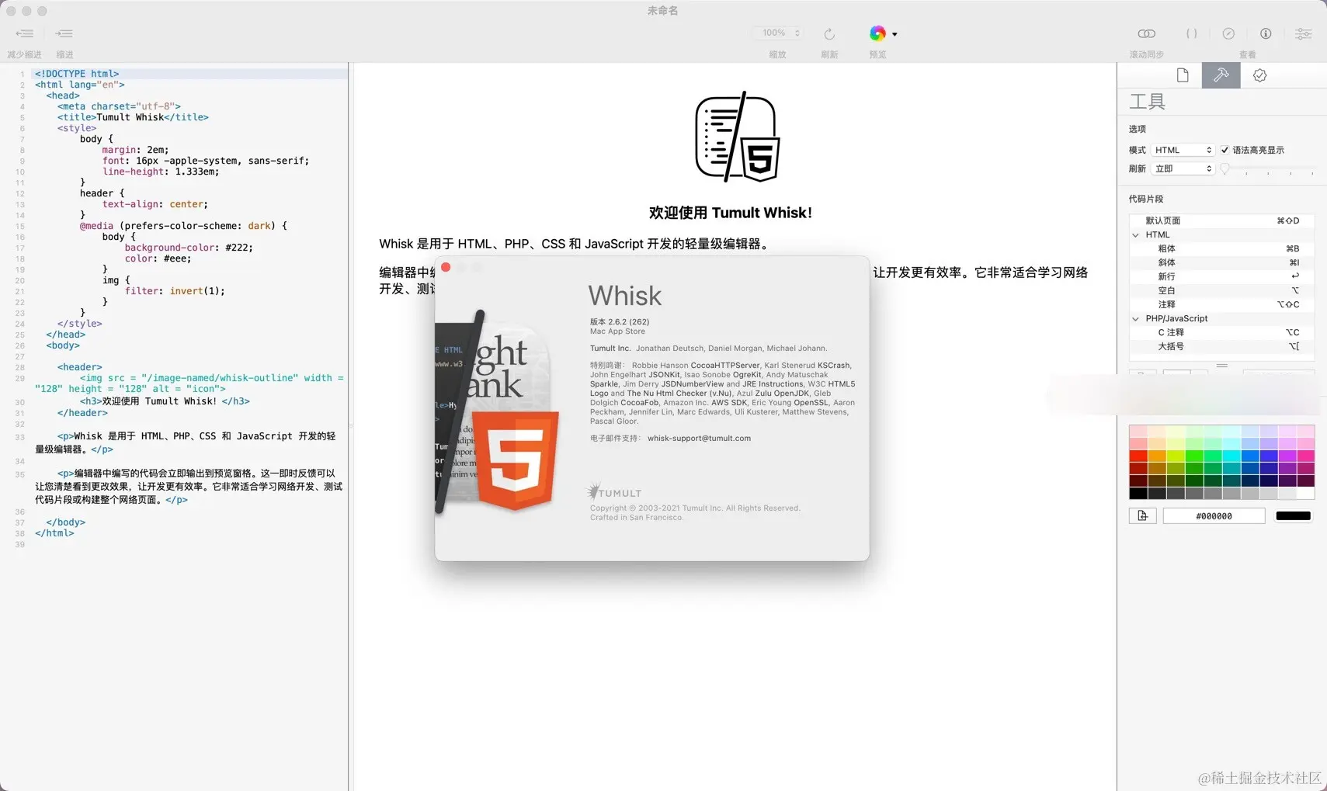Click the #000000 hex color field
The width and height of the screenshot is (1327, 791).
point(1214,516)
